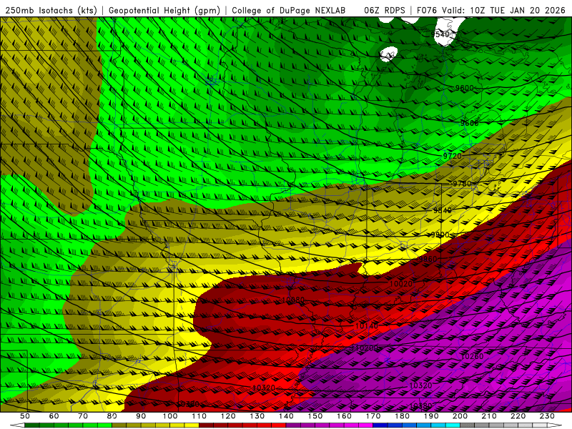
Task: Click the dark maroon swatch after 110
Action: click(206, 425)
